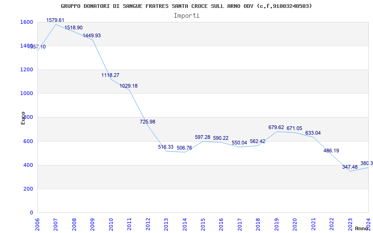Click the data label 1029.18
Screen dimensions: 373x233
[x=129, y=86]
